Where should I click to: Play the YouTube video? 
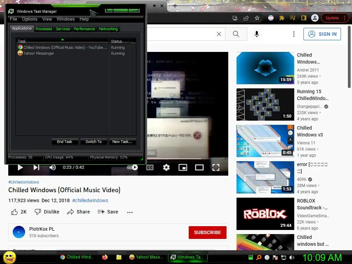pos(20,167)
